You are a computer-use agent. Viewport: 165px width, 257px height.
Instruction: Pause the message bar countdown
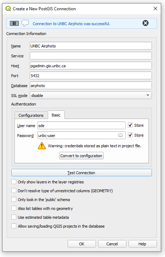(14, 23)
